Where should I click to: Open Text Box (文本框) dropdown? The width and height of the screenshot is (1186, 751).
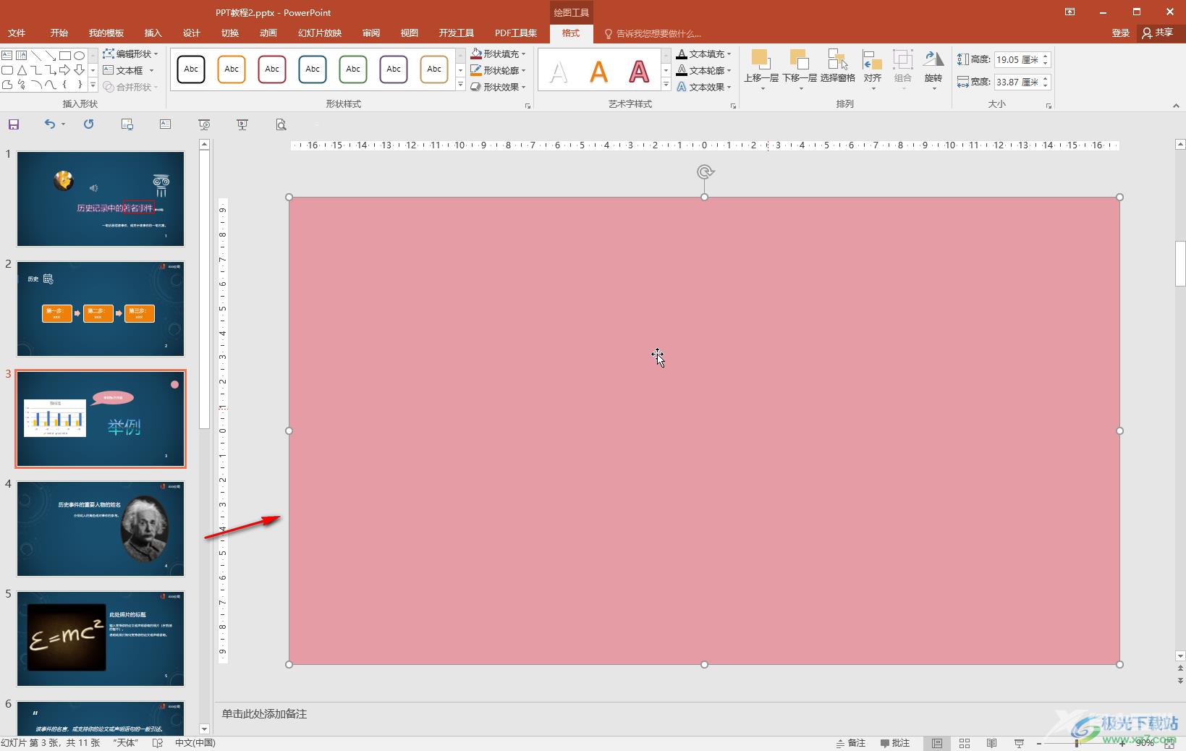point(128,70)
